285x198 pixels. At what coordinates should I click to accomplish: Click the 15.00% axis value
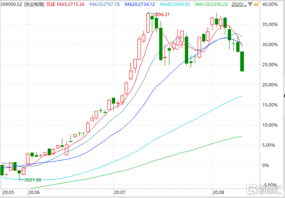pyautogui.click(x=270, y=105)
